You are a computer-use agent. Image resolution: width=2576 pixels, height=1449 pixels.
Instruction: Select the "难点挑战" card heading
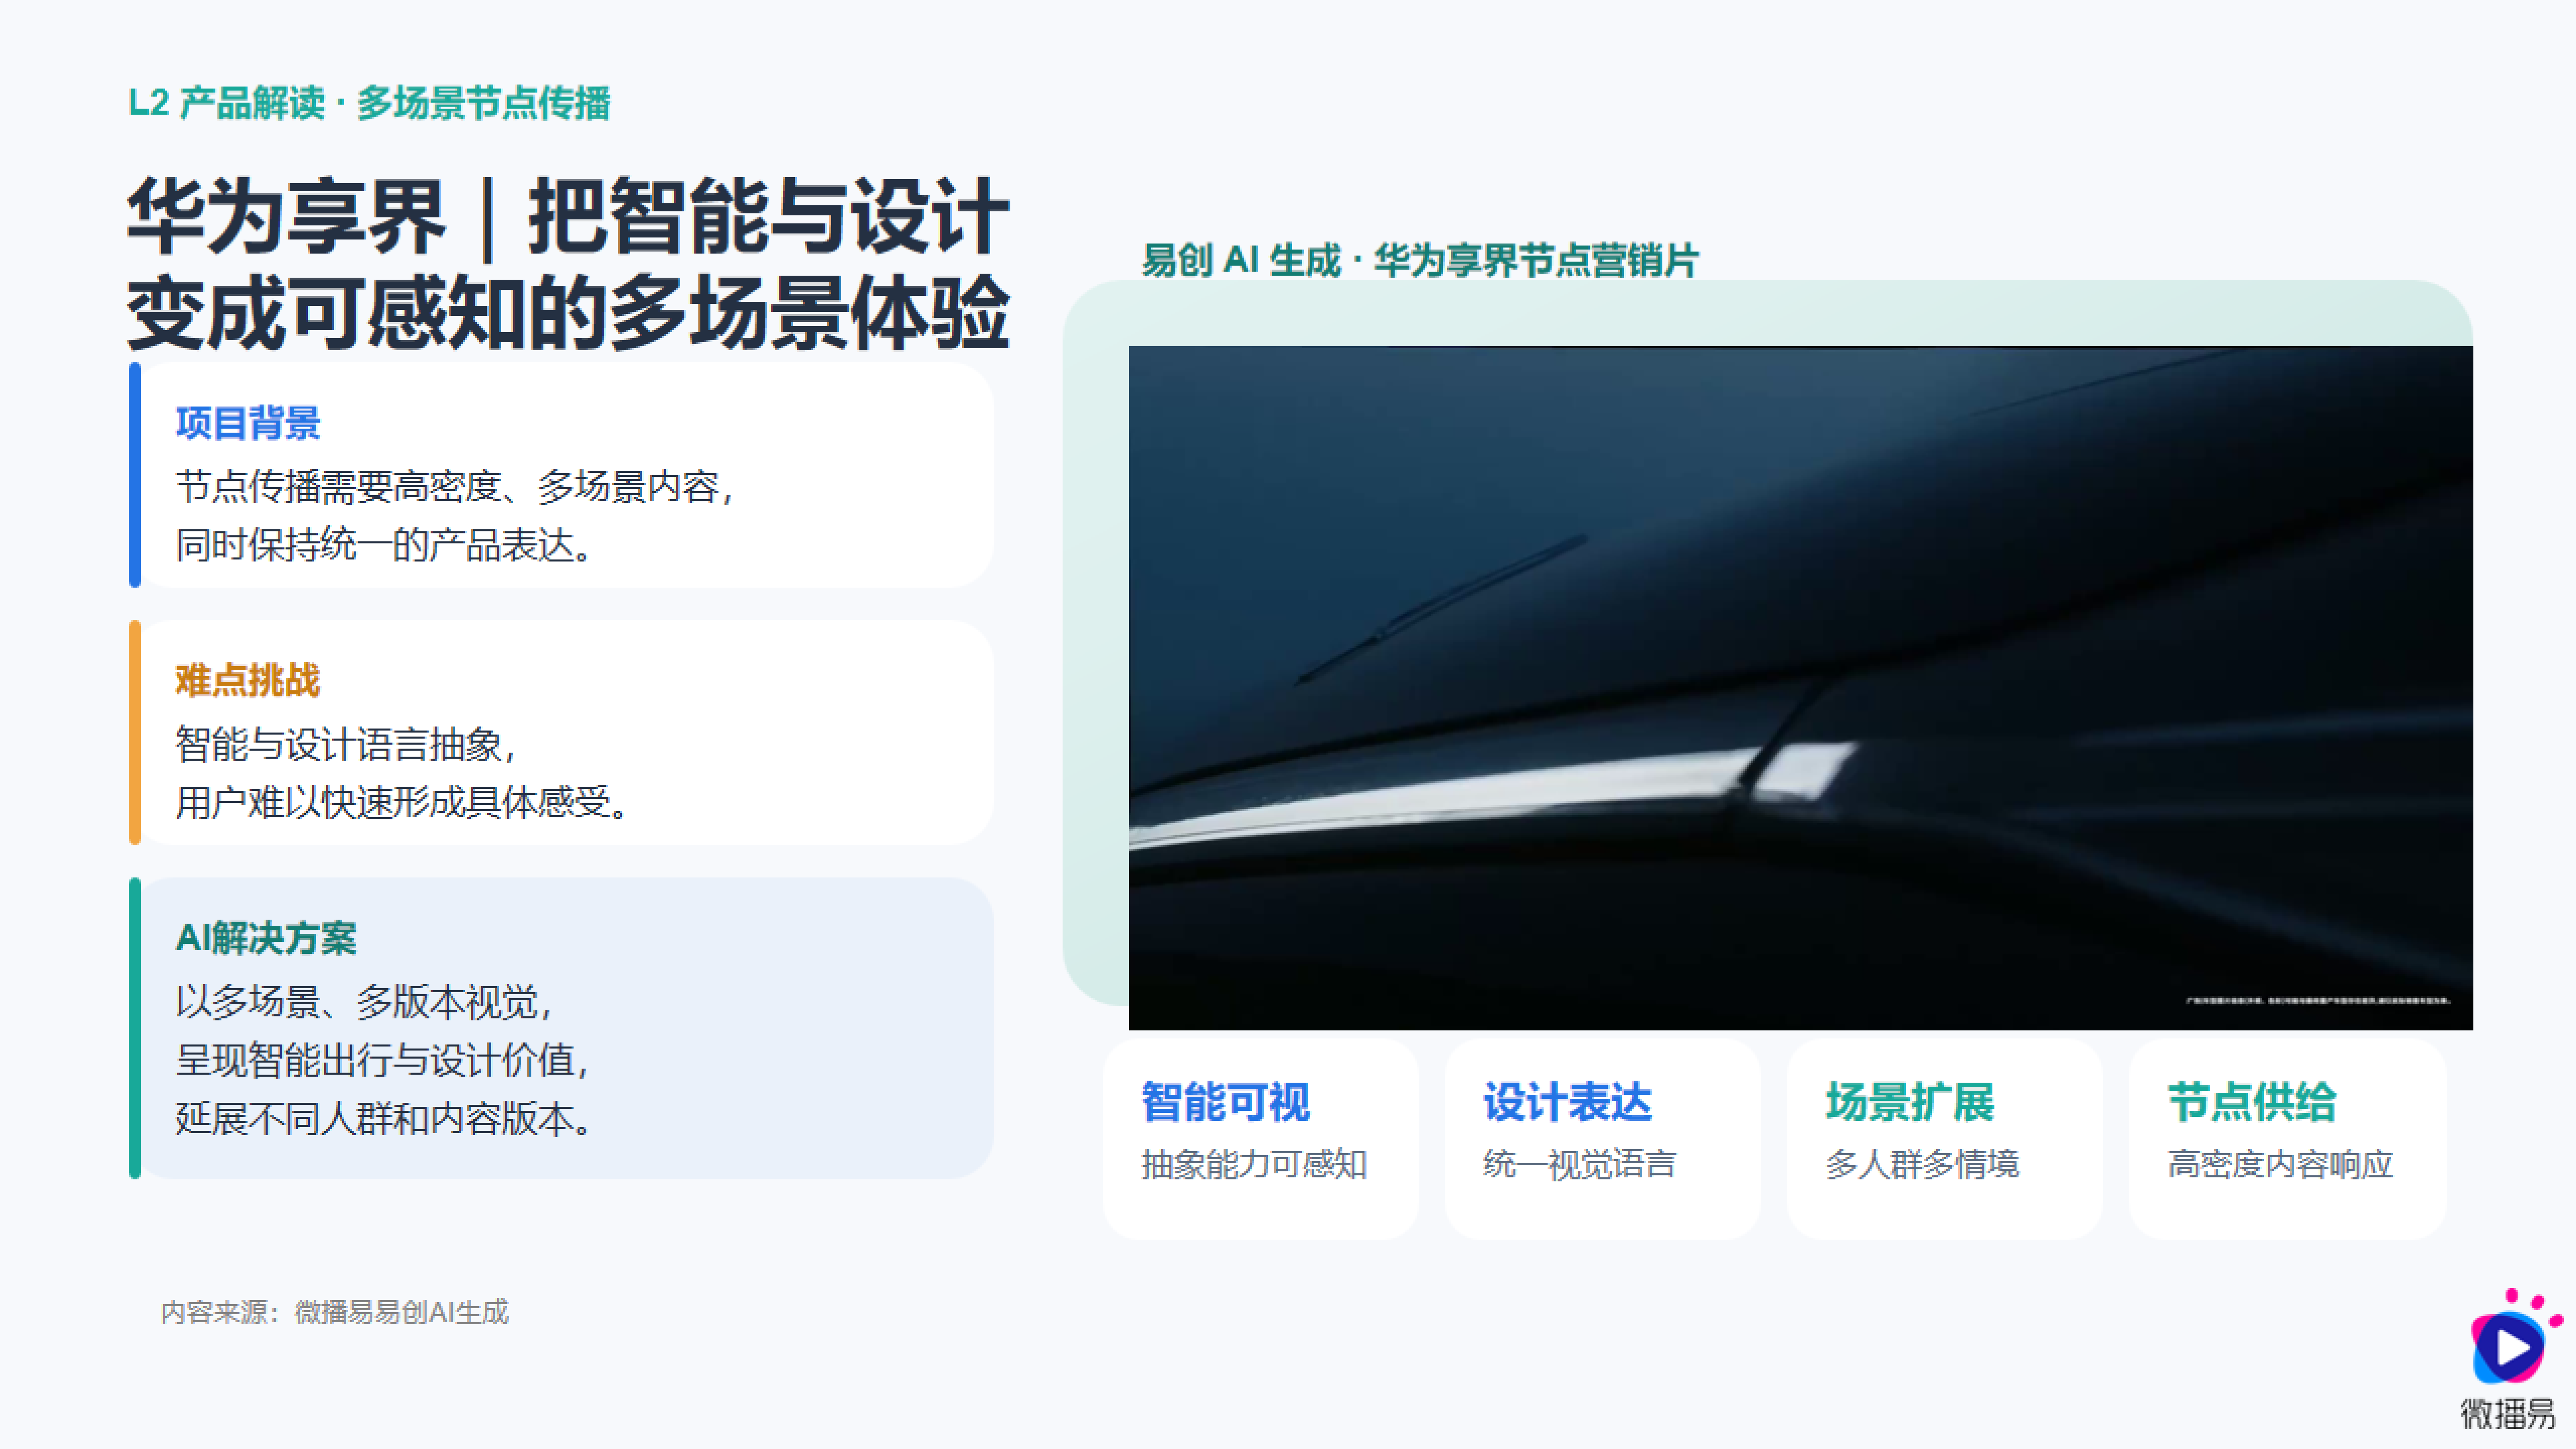click(248, 681)
